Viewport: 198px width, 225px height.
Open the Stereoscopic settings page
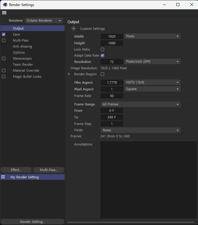point(22,58)
